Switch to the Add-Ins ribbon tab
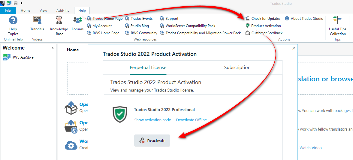 pos(63,10)
